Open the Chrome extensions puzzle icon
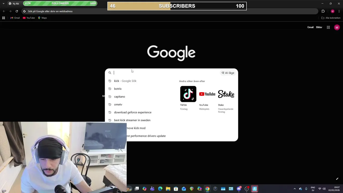 coord(323,11)
